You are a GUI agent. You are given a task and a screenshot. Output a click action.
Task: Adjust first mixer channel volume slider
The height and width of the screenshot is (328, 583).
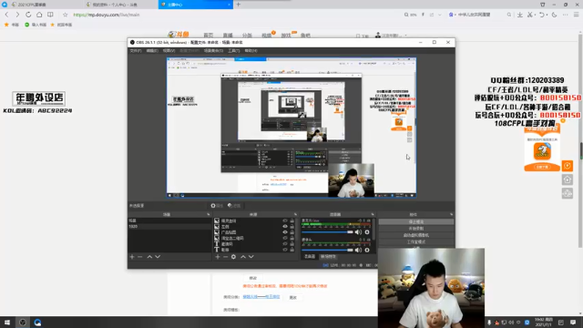click(x=328, y=232)
